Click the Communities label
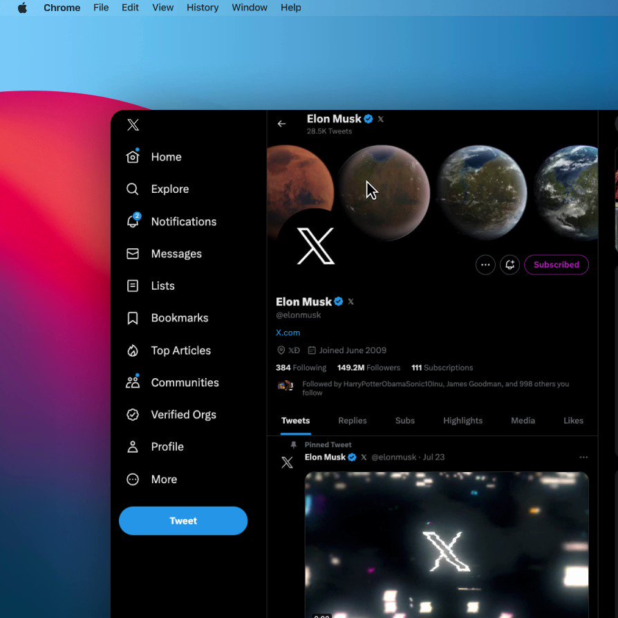The width and height of the screenshot is (618, 618). 185,382
